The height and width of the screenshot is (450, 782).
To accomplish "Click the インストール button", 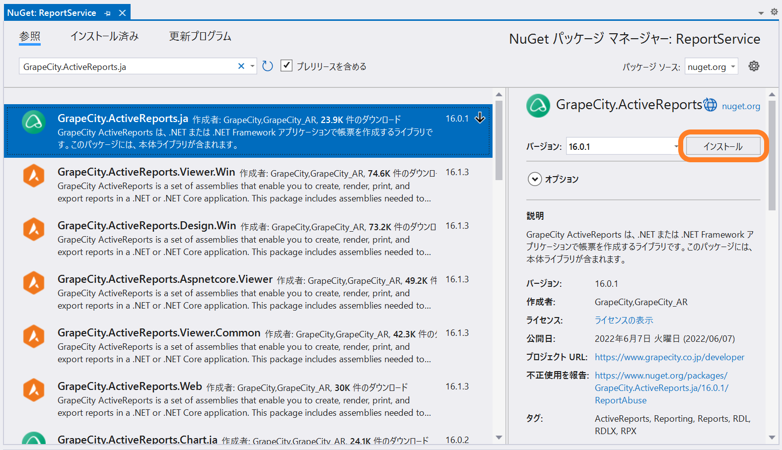I will pyautogui.click(x=723, y=146).
